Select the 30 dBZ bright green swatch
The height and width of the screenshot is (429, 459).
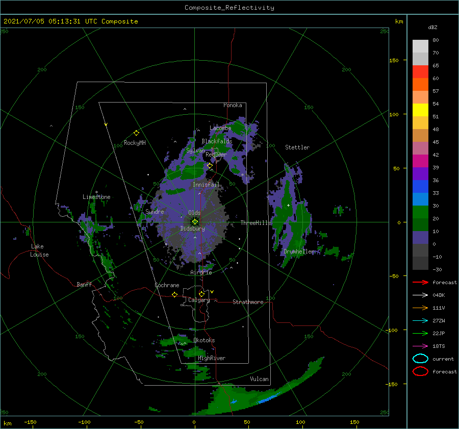(420, 212)
